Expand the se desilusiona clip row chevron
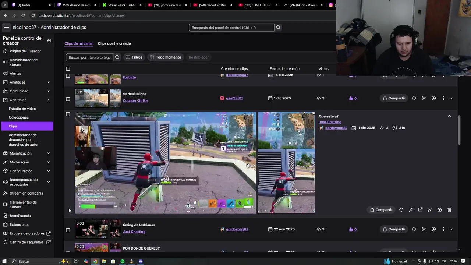The width and height of the screenshot is (471, 265). coord(451,98)
